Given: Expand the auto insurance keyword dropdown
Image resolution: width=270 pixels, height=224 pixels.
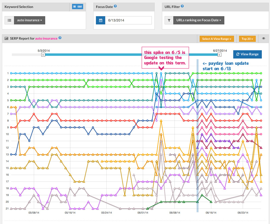Looking at the screenshot, I should pos(29,20).
